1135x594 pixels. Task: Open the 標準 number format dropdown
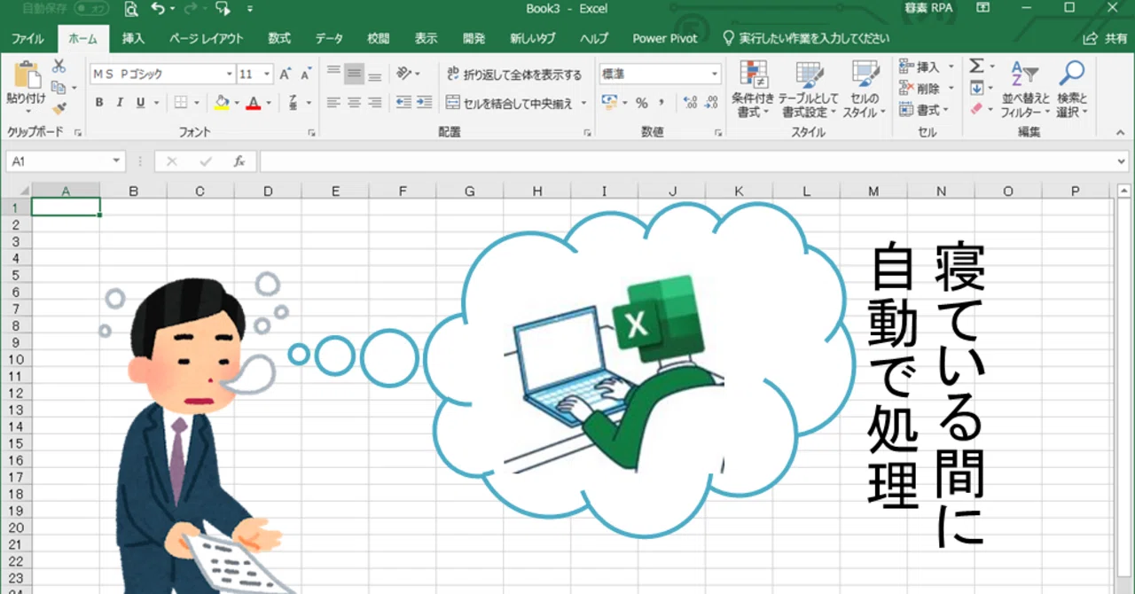coord(715,74)
